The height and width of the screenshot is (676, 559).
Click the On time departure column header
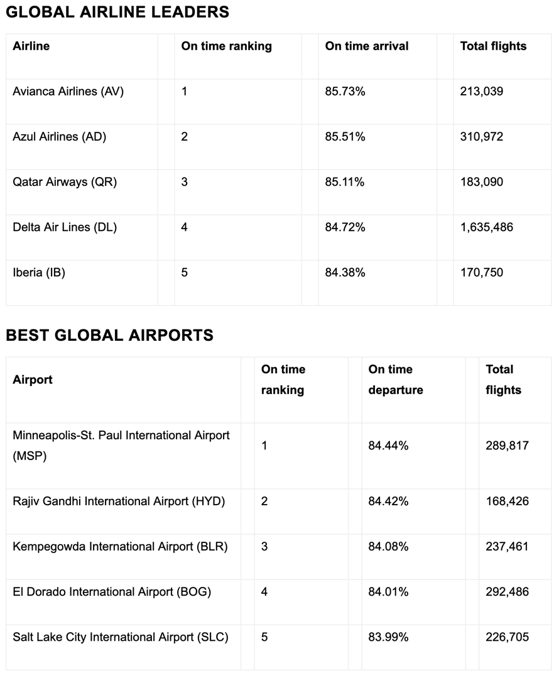[x=396, y=380]
